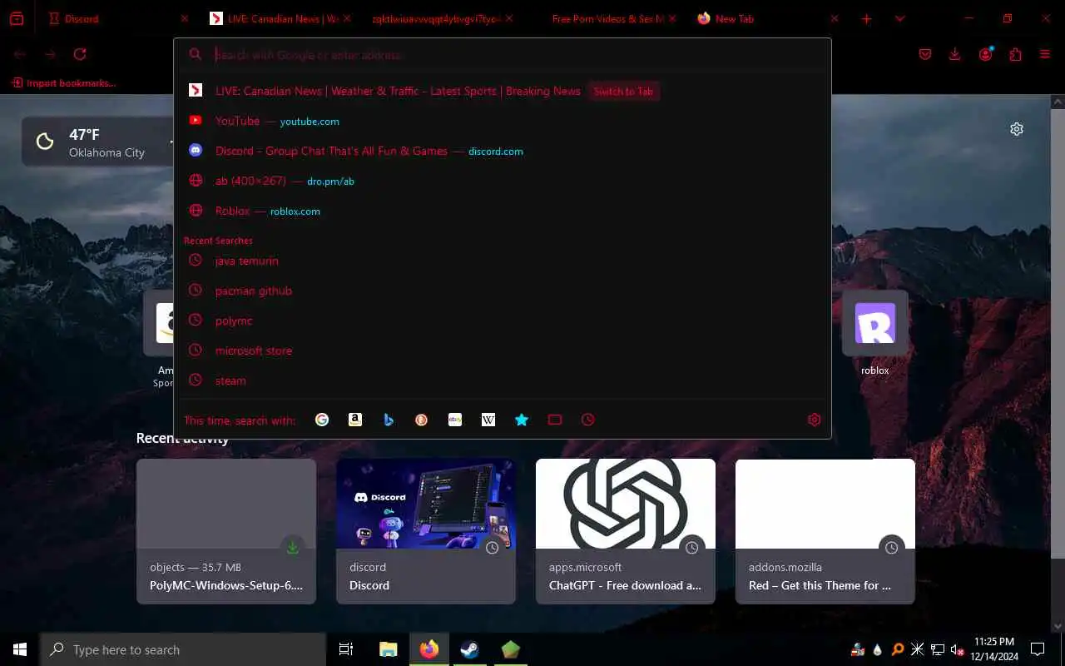Screen dimensions: 1065x666
Task: Open the network tray icon
Action: (x=938, y=649)
